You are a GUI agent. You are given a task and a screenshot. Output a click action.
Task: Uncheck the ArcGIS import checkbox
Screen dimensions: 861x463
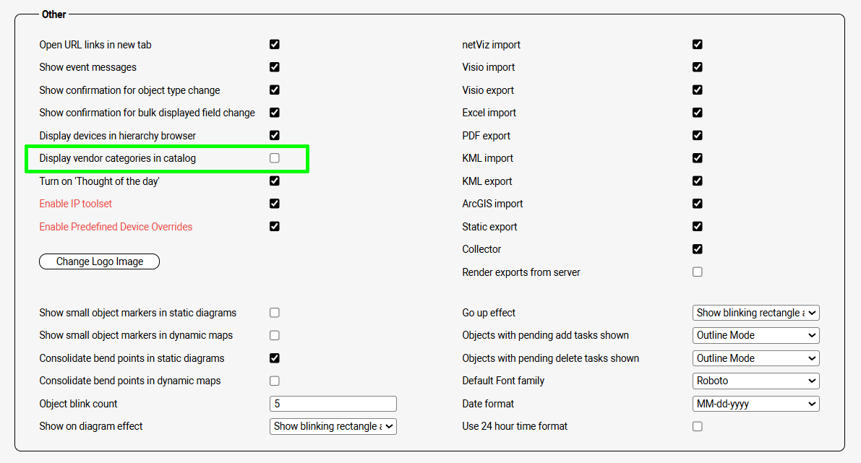(698, 204)
